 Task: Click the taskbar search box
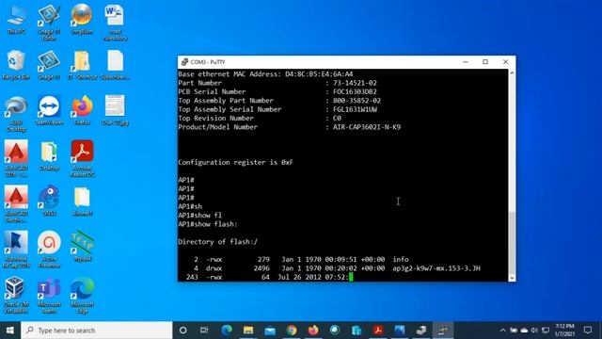[x=97, y=331]
